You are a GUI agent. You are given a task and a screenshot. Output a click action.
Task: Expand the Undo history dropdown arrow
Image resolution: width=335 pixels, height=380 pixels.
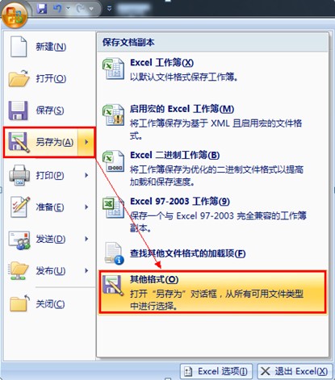click(68, 9)
